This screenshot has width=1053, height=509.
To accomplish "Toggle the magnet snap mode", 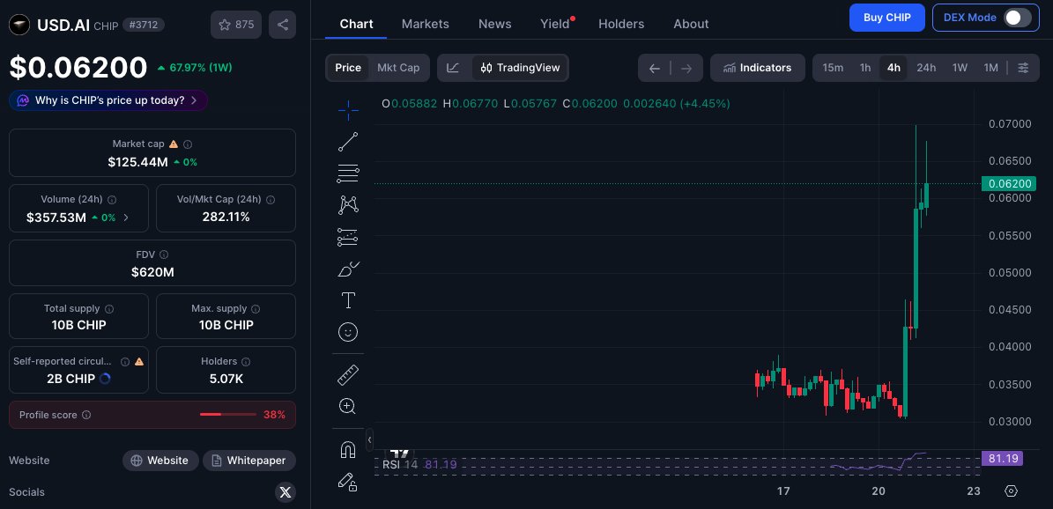I will (x=348, y=449).
